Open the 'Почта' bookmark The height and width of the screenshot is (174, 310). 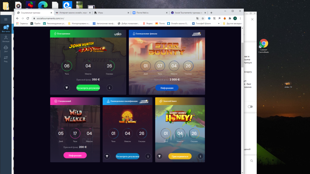coord(160,23)
